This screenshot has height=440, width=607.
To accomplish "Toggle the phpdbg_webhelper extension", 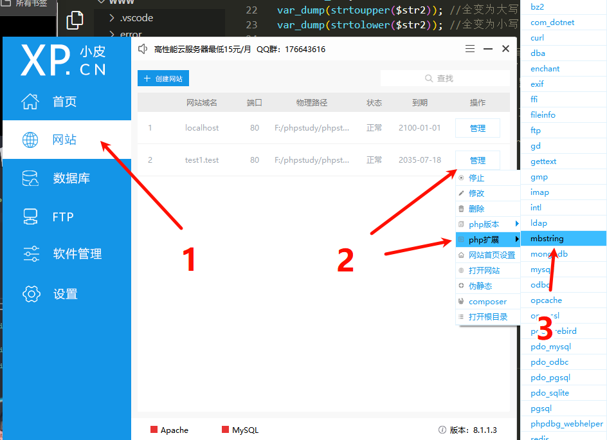I will 563,424.
